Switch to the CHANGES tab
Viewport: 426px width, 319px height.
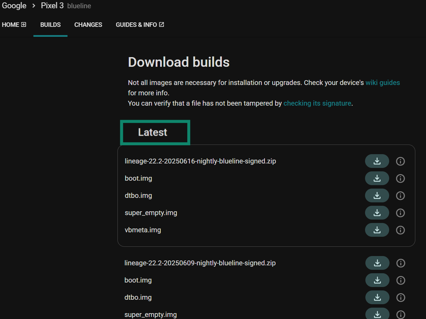pyautogui.click(x=88, y=24)
